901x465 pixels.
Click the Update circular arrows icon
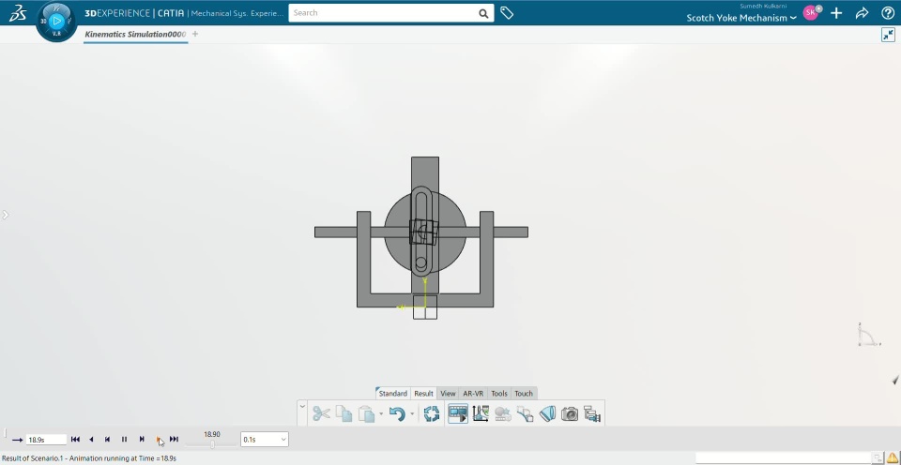(432, 413)
